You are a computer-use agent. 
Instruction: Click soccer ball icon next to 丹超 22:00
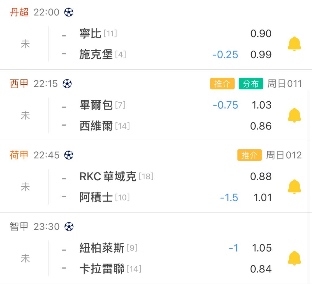[69, 12]
